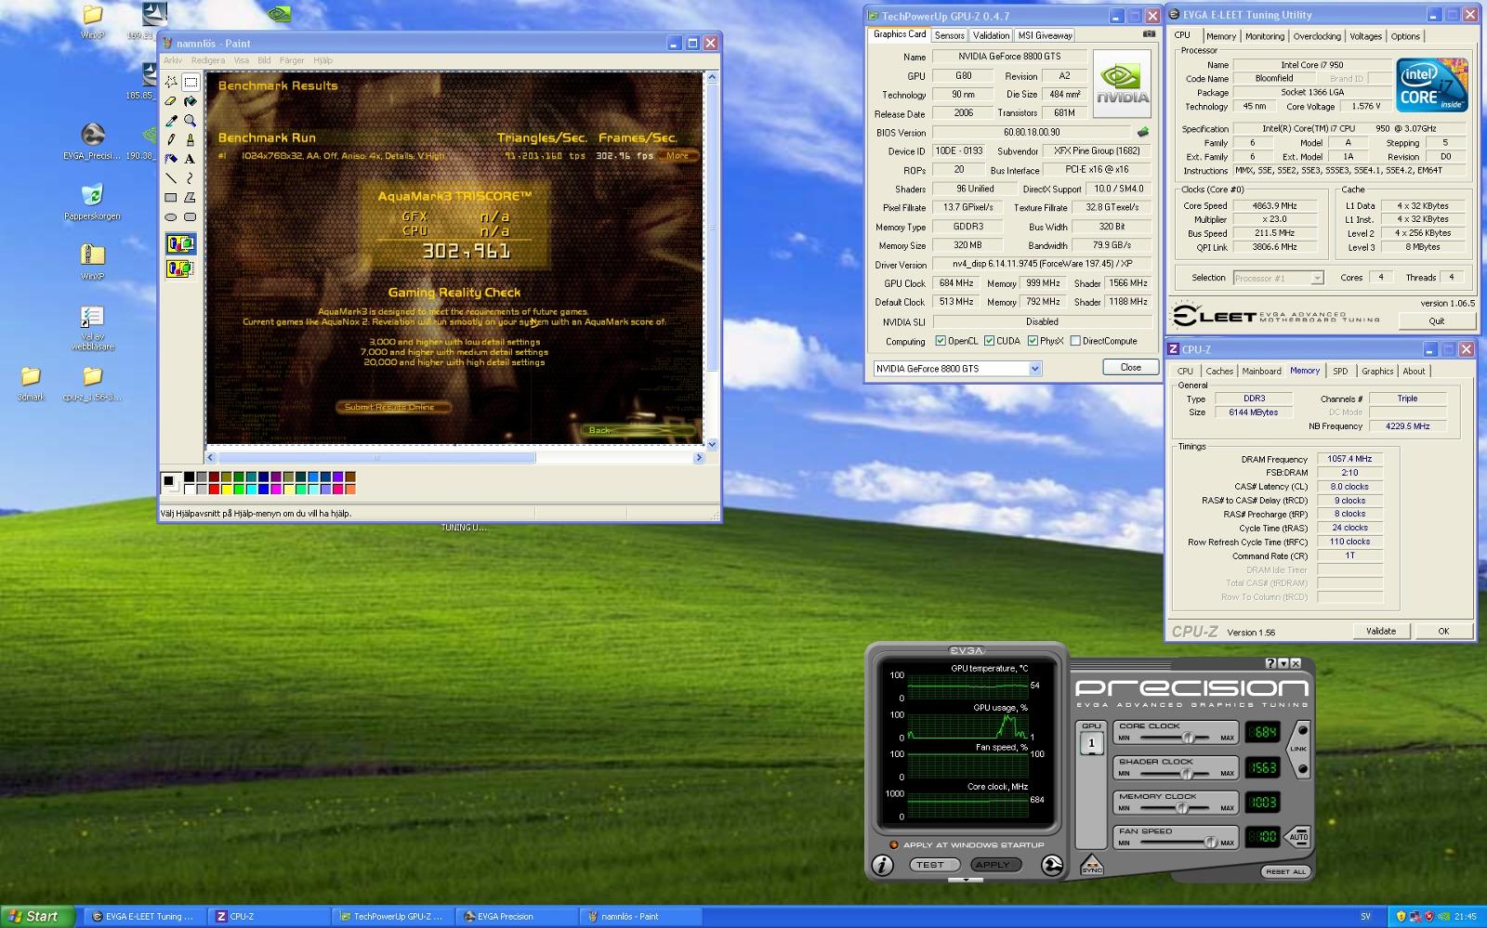This screenshot has width=1487, height=928.
Task: Select the Polygon tool in Paint
Action: point(190,197)
